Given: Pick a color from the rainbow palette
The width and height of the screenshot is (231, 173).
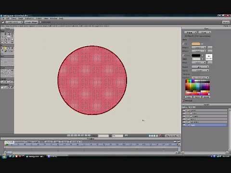Looking at the screenshot, I should (197, 87).
